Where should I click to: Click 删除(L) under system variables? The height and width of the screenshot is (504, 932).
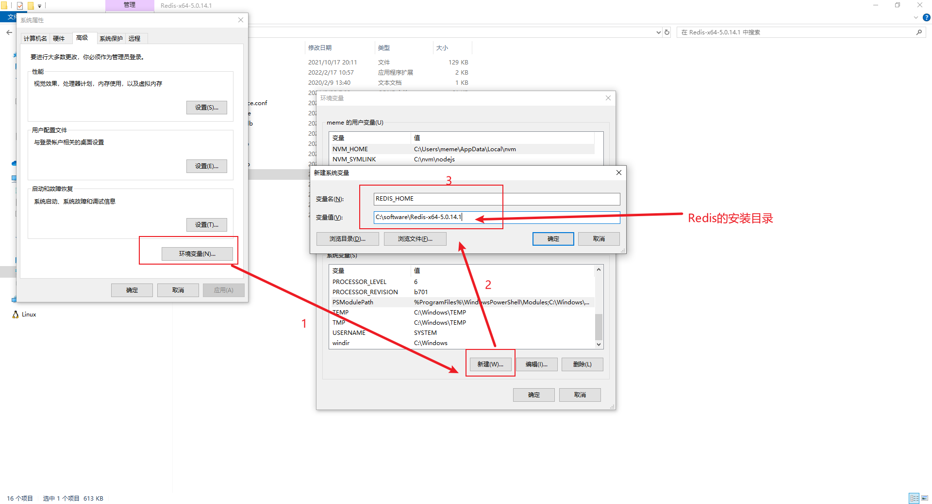582,364
